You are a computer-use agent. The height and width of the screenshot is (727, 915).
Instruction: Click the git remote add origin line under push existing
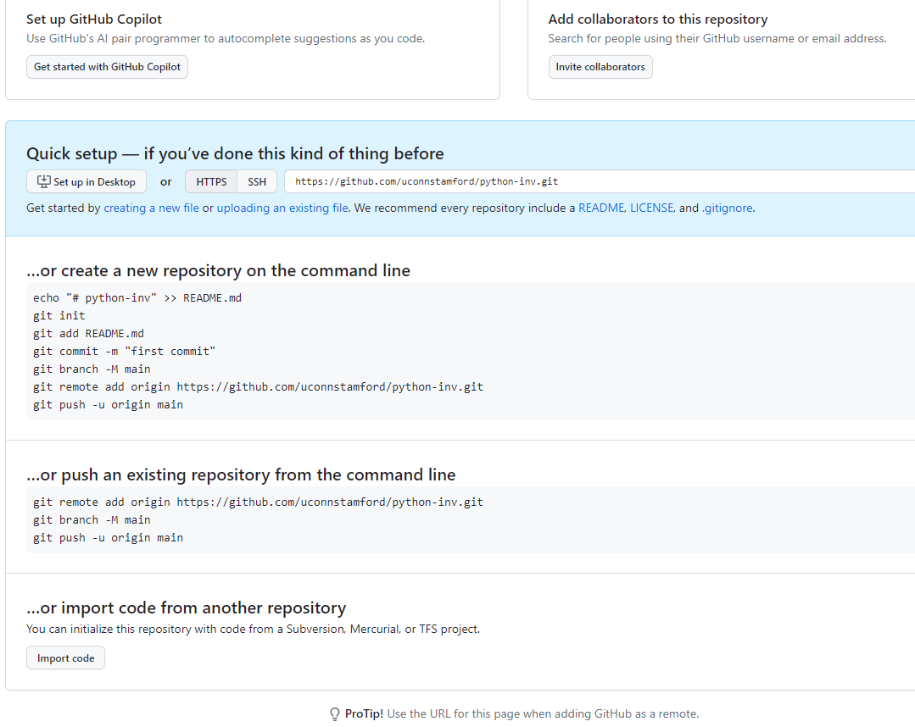(x=258, y=502)
